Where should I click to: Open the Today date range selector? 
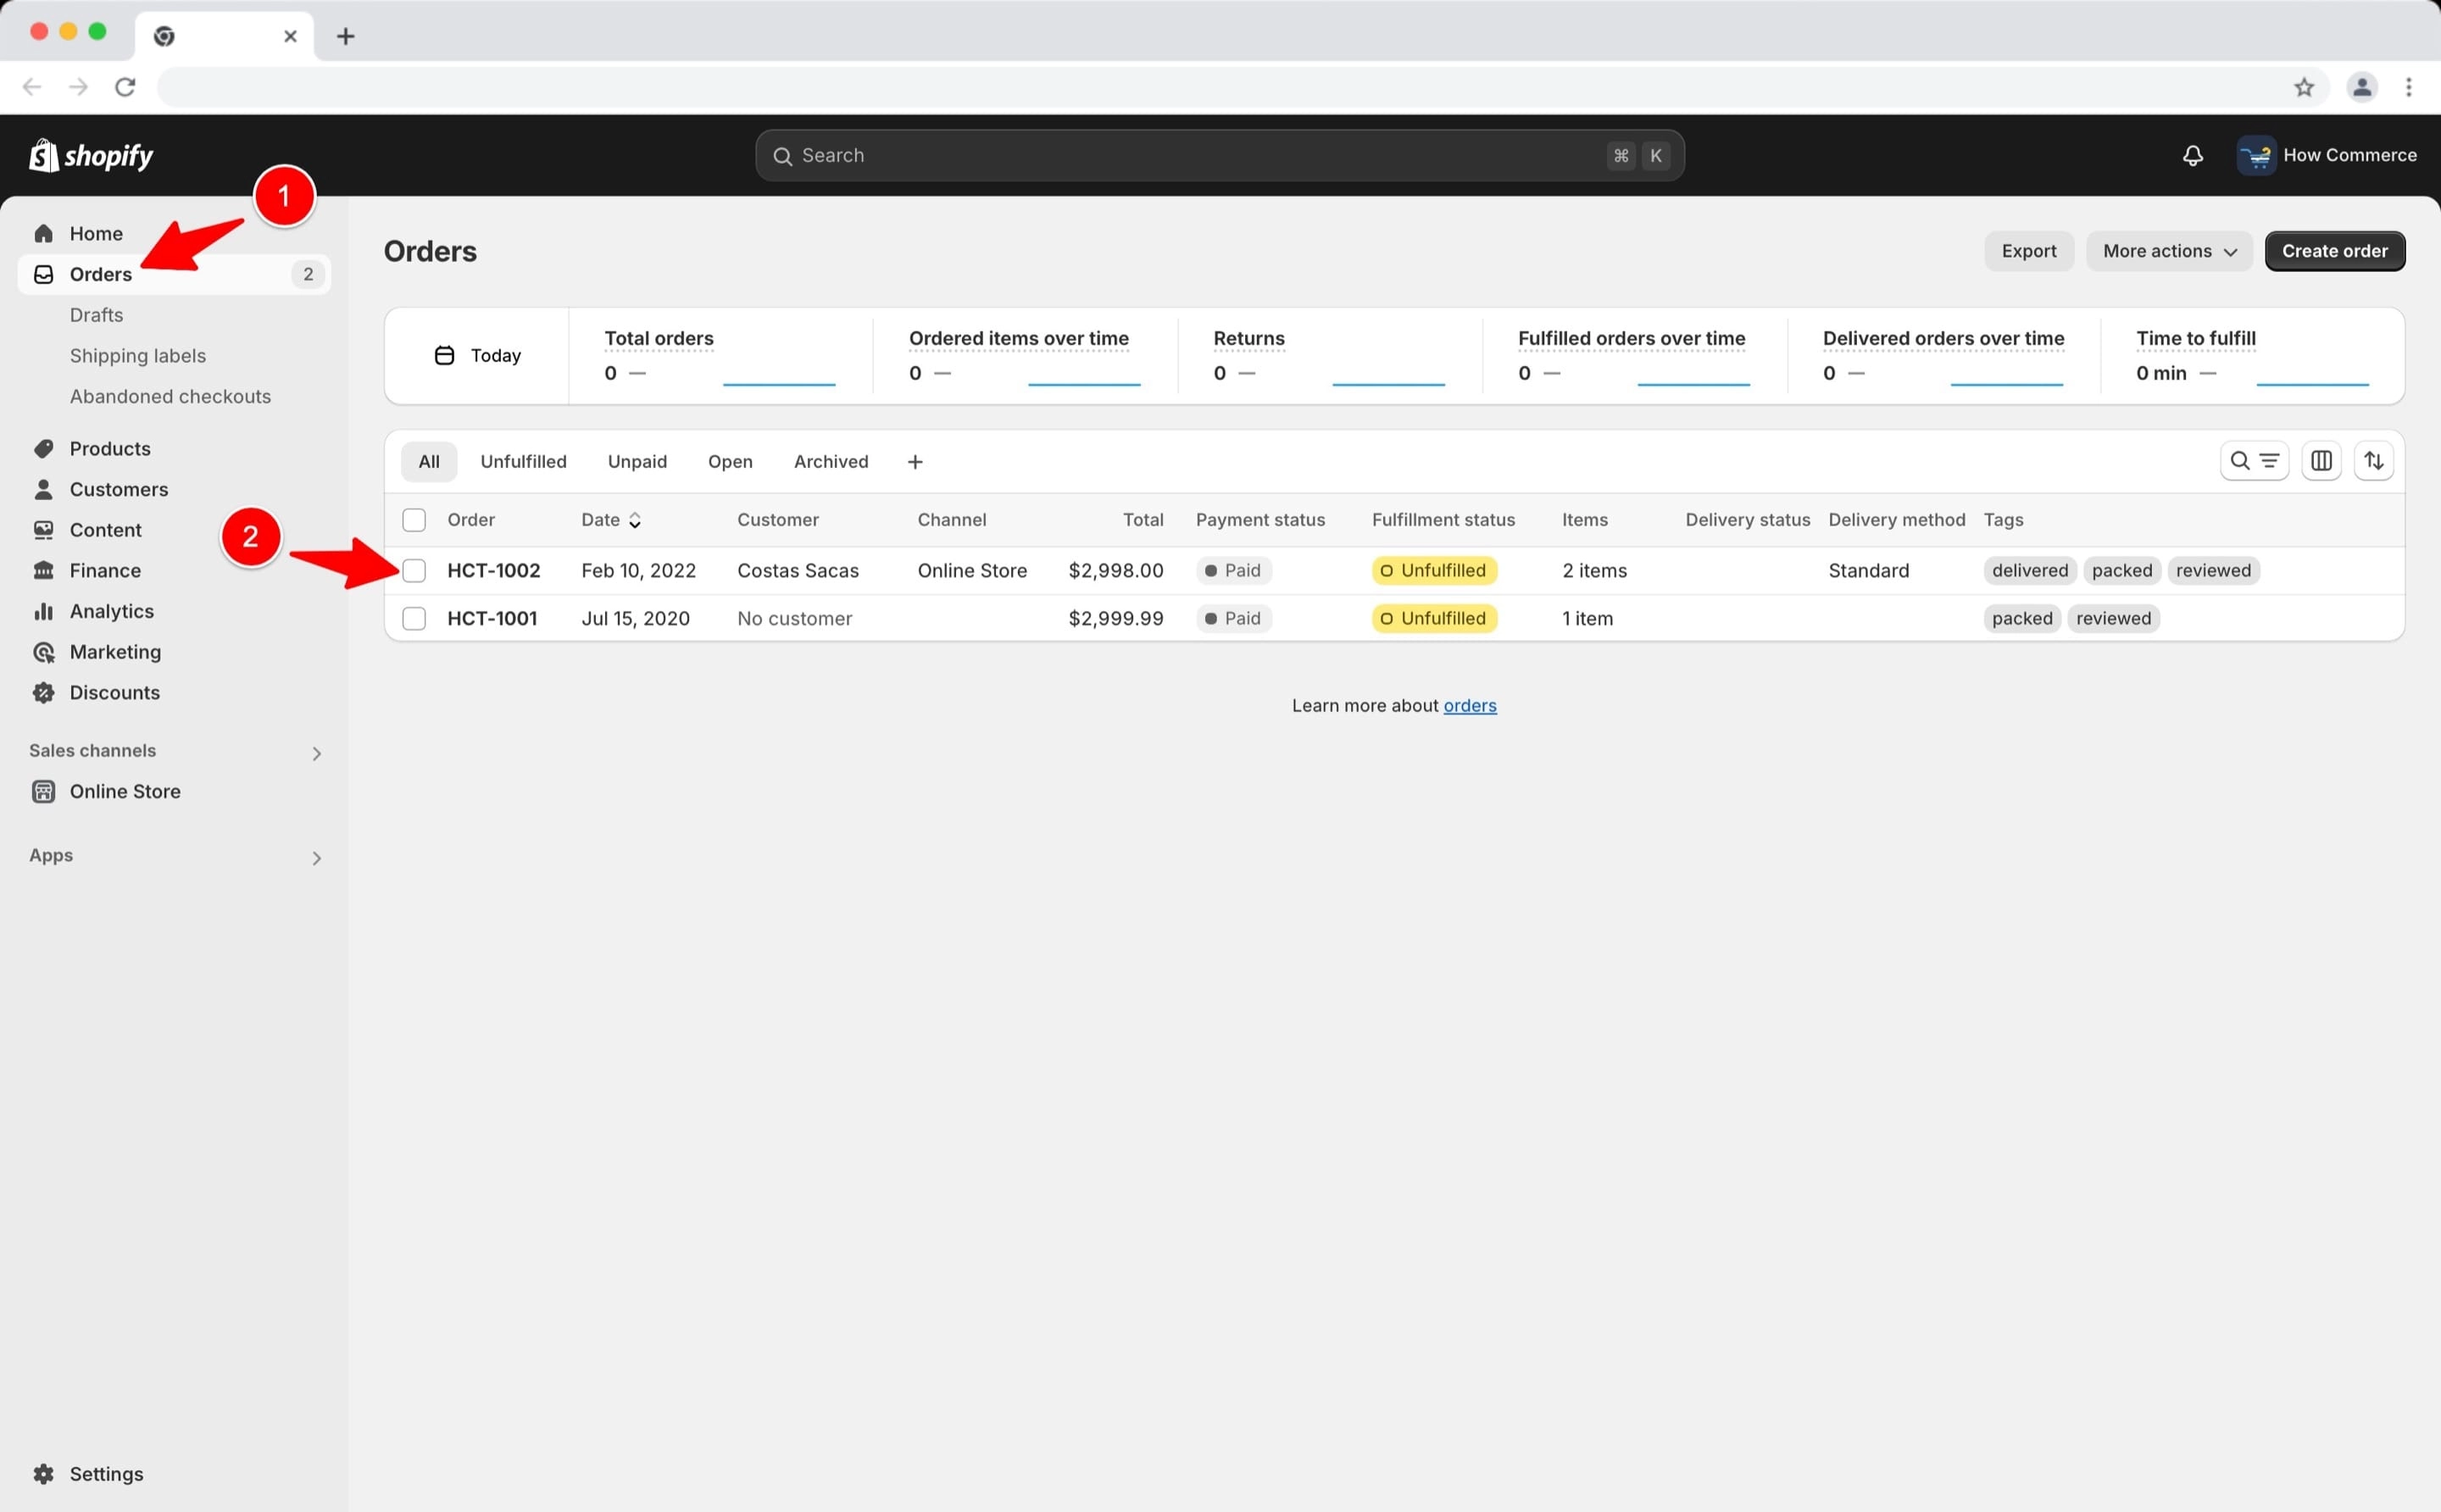pos(477,355)
